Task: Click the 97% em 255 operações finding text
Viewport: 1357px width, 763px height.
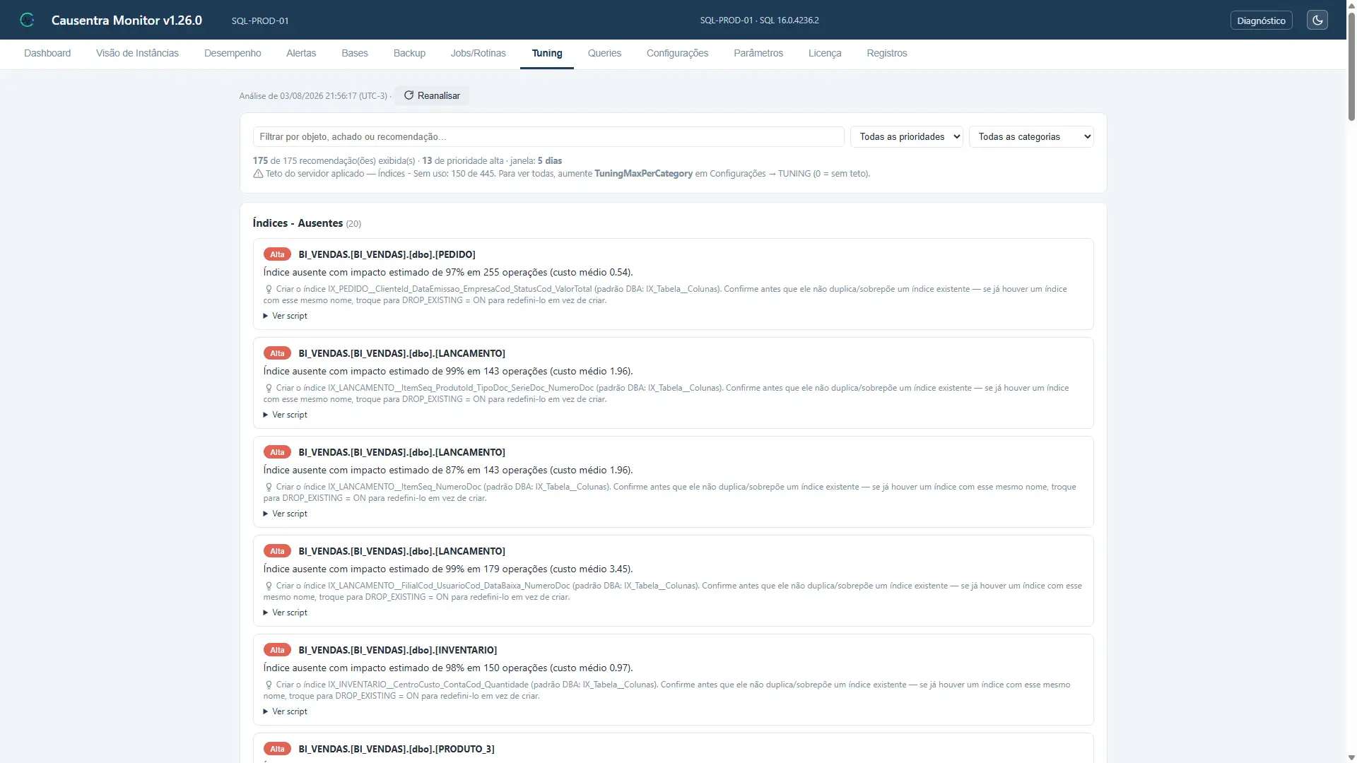Action: (448, 272)
